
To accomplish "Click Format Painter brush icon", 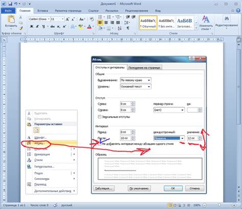I will [20, 28].
